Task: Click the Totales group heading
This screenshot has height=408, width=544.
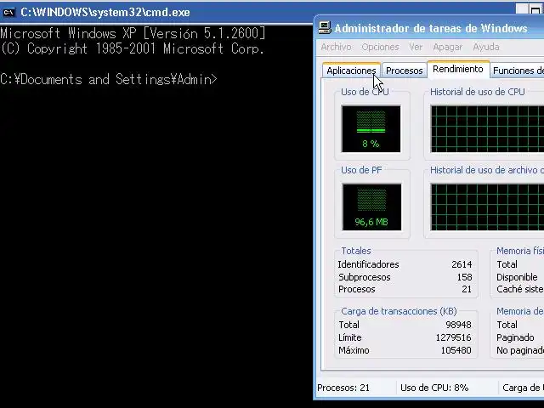Action: pyautogui.click(x=356, y=251)
